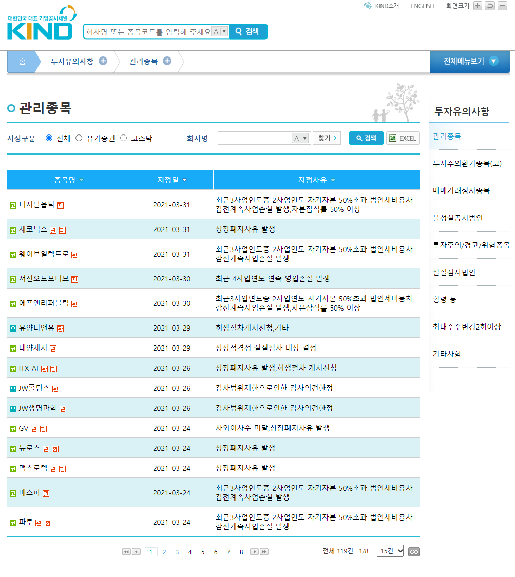515x577 pixels.
Task: Expand the 투자유의사항 plus icon in breadcrumb
Action: [x=103, y=61]
